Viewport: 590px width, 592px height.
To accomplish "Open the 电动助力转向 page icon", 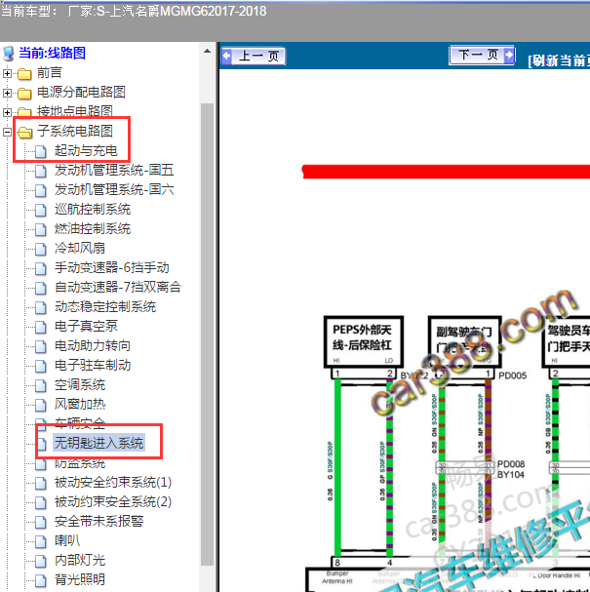I will click(x=40, y=346).
